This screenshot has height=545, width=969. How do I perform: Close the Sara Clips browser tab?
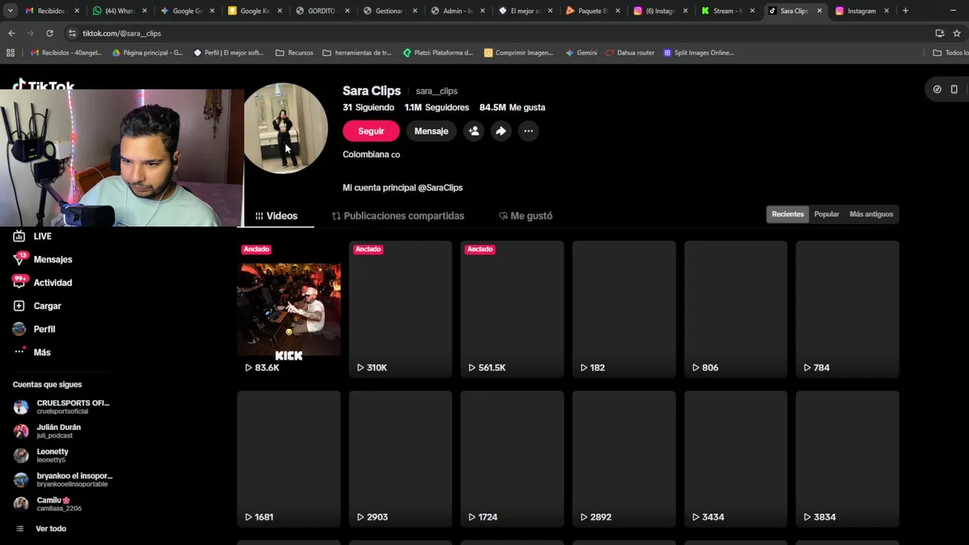point(819,11)
